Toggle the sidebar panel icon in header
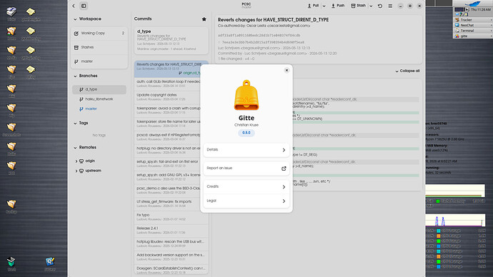 pos(84,6)
